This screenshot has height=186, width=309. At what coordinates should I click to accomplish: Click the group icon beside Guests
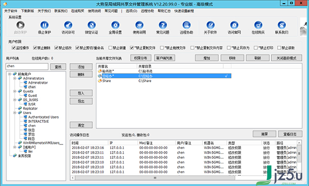point(20,91)
